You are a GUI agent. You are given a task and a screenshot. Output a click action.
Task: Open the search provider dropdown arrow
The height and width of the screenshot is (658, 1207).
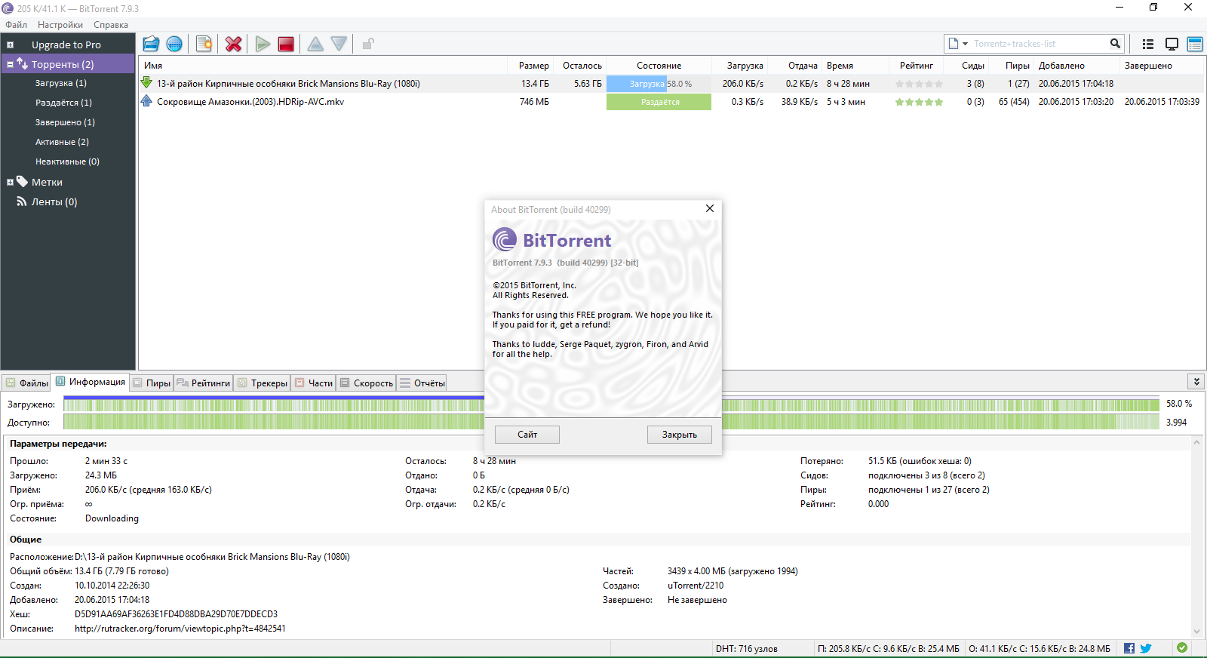966,44
